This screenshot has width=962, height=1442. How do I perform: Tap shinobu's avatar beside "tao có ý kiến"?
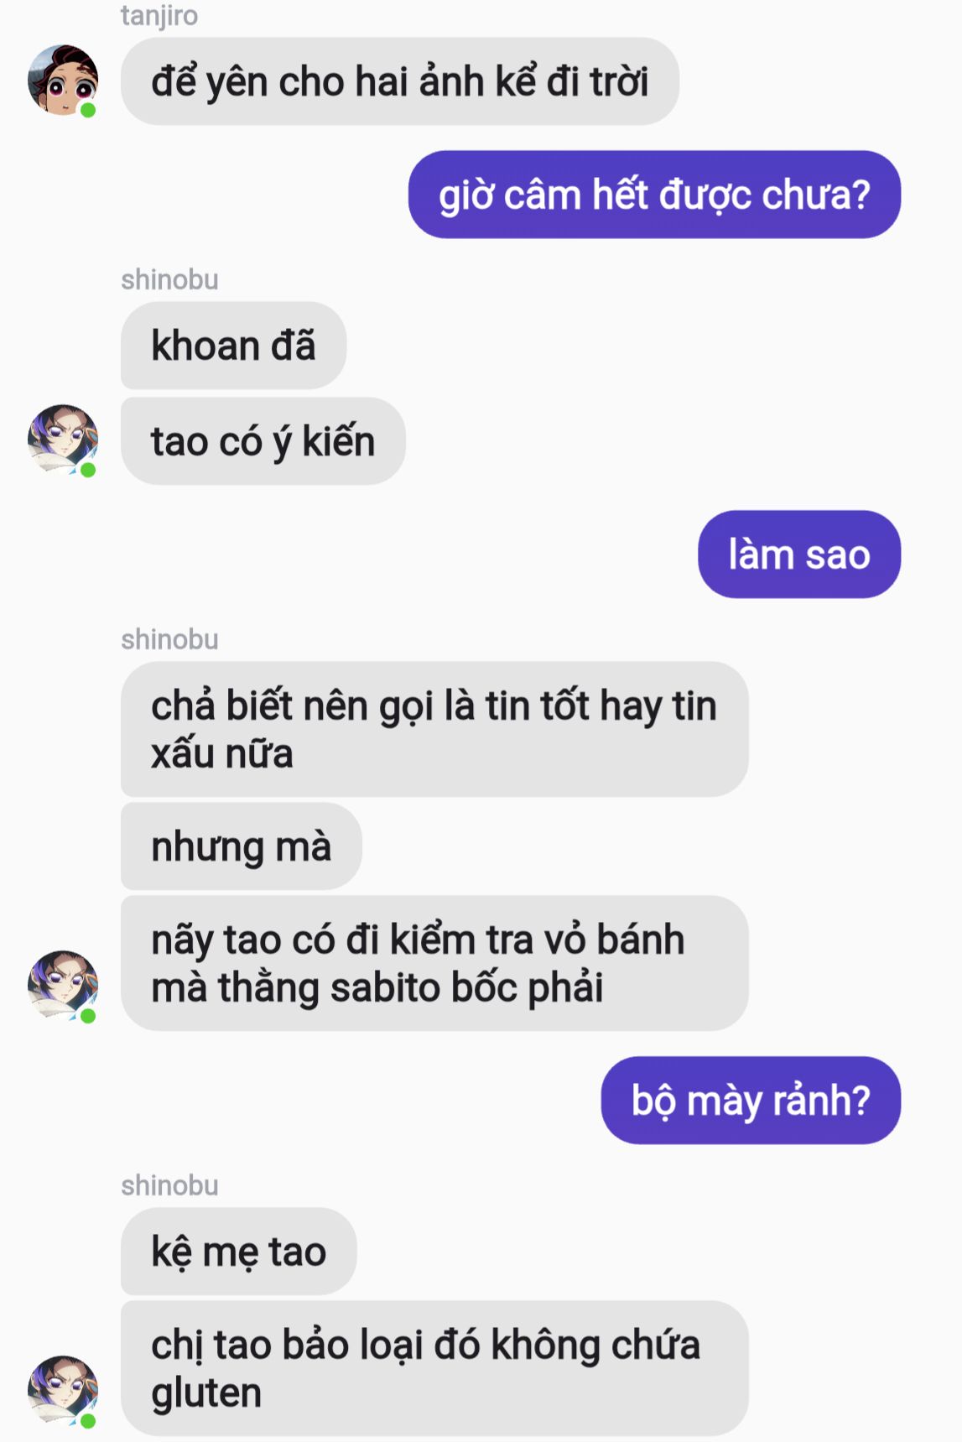click(x=63, y=440)
